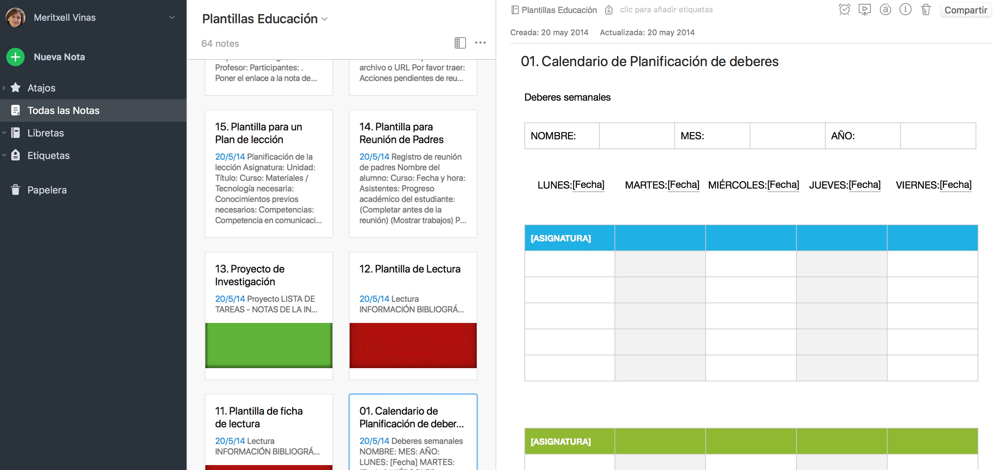
Task: Show note info icon
Action: [906, 9]
